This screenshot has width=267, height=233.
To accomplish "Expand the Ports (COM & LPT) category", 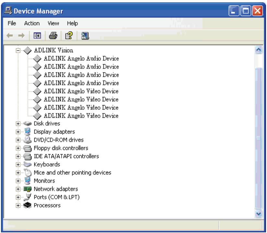I will pos(18,197).
